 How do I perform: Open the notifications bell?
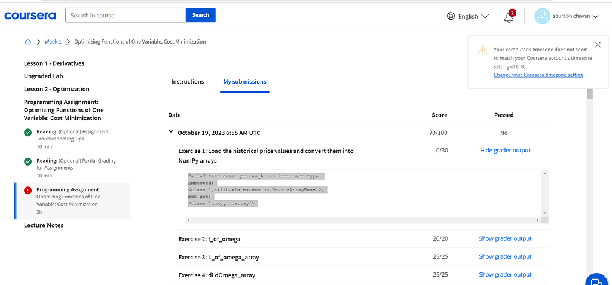coord(509,17)
